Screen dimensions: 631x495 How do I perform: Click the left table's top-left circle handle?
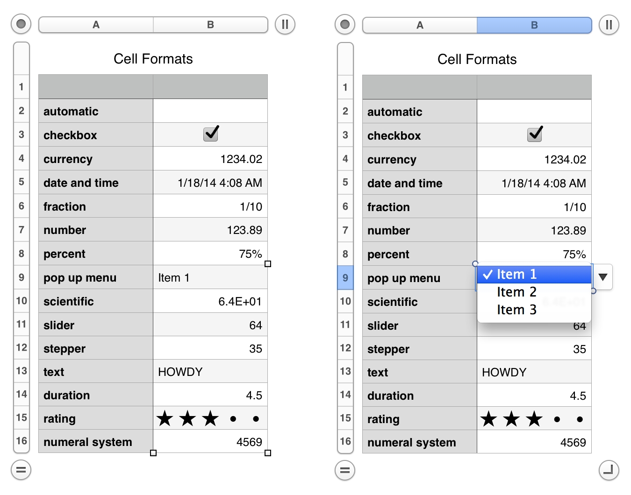tap(21, 24)
